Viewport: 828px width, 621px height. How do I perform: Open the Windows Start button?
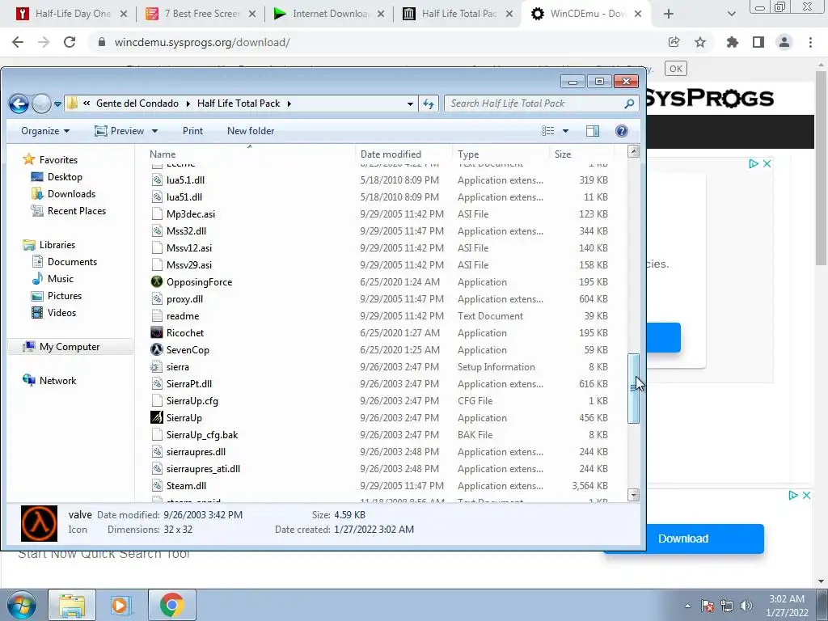22,605
